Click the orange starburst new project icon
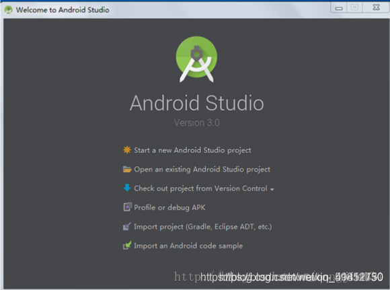Screen dimensions: 390x290 (127, 150)
